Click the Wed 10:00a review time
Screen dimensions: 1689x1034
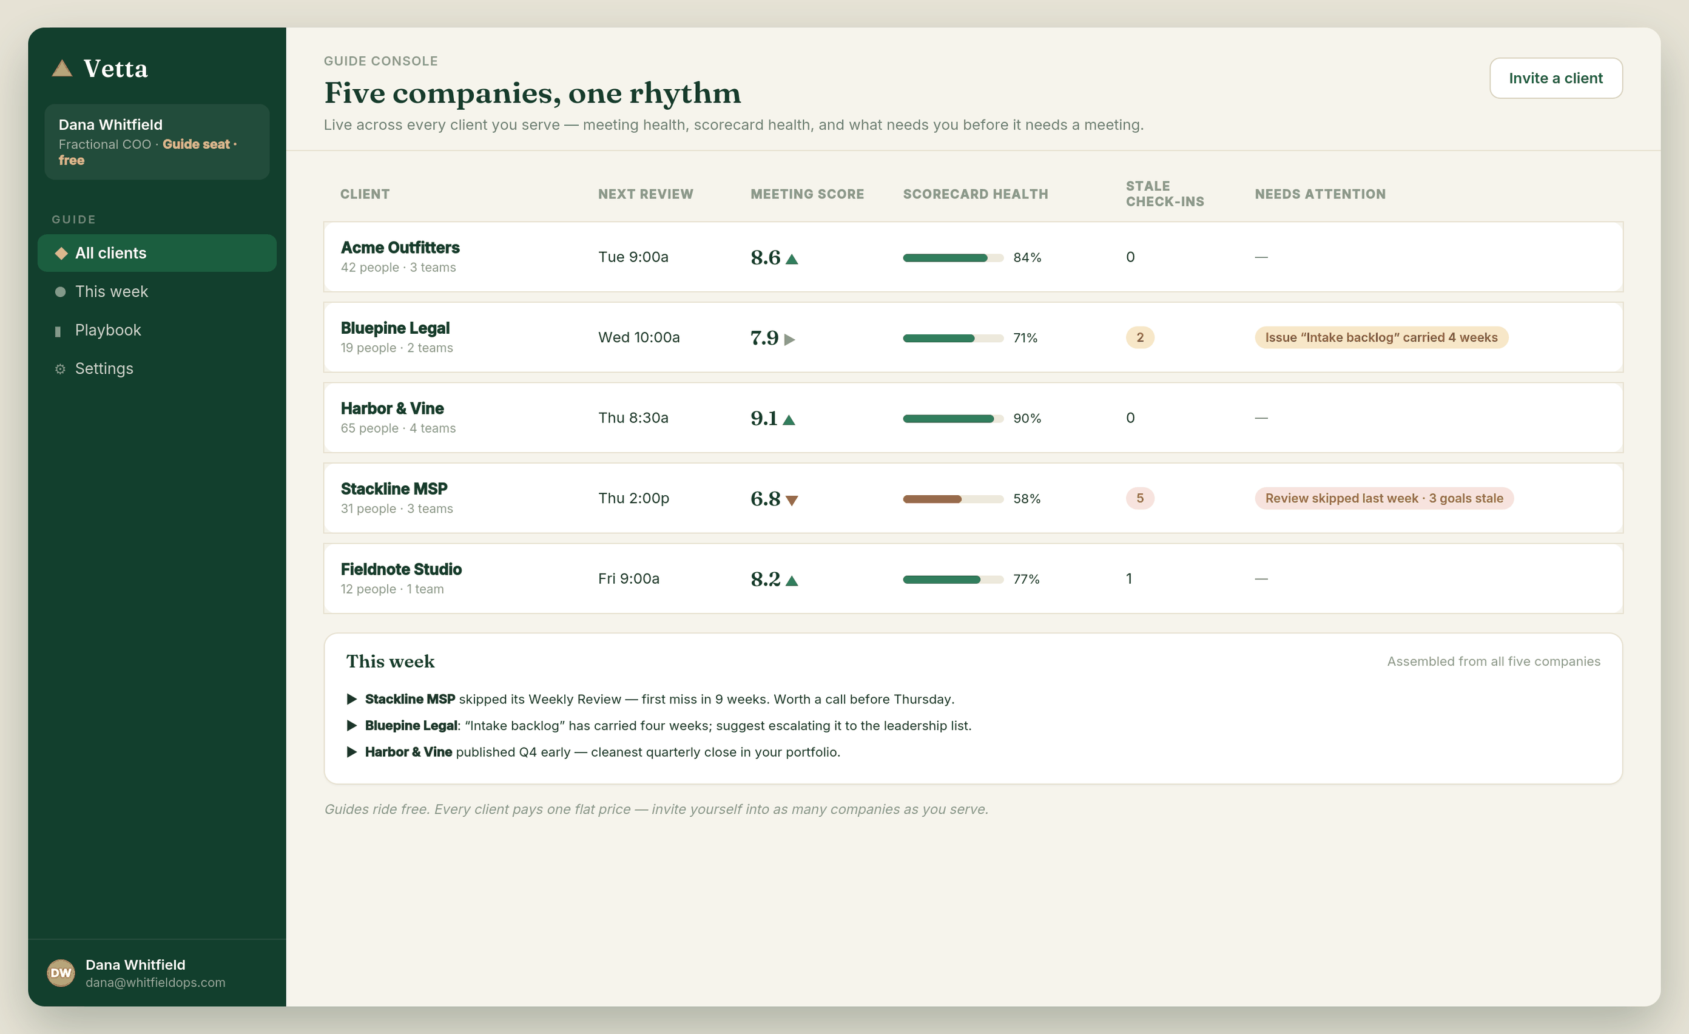(x=639, y=337)
